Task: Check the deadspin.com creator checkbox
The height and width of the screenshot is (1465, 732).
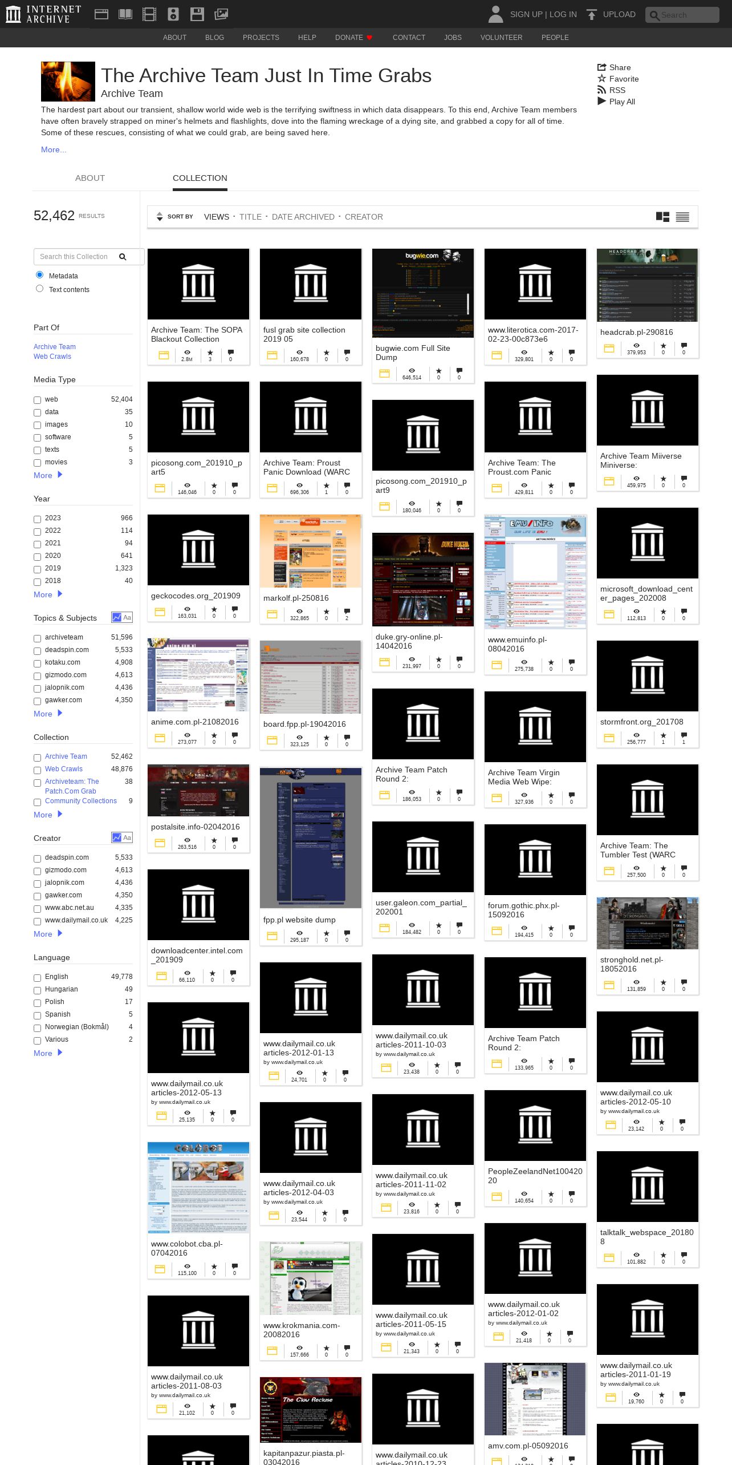Action: (x=37, y=858)
